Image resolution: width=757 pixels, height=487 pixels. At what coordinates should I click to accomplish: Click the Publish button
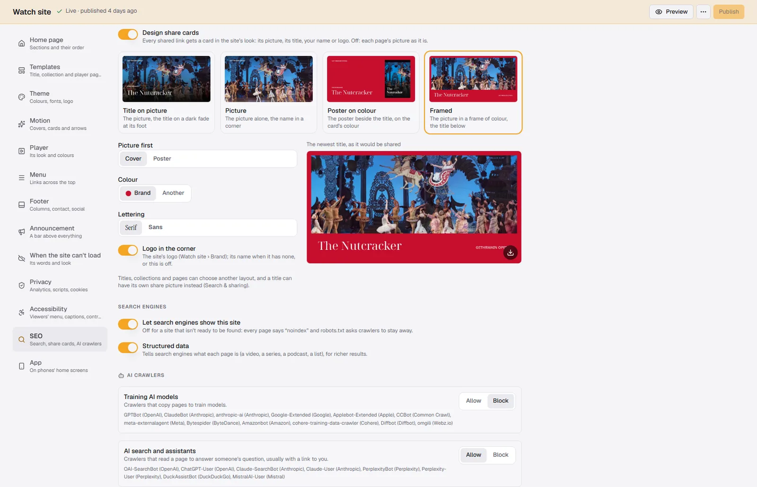[729, 12]
